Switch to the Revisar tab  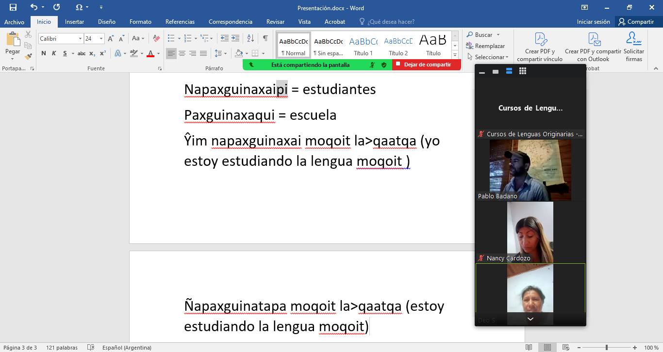click(275, 22)
